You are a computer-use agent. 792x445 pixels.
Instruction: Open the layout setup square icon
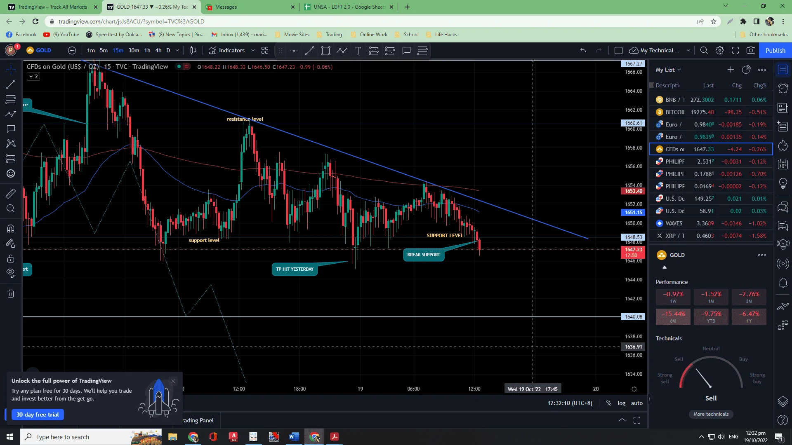618,50
